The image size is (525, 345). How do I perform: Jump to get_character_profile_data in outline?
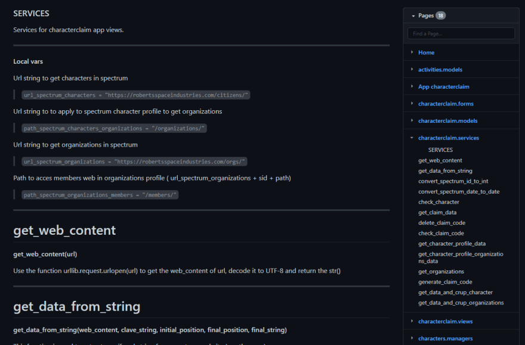click(452, 244)
